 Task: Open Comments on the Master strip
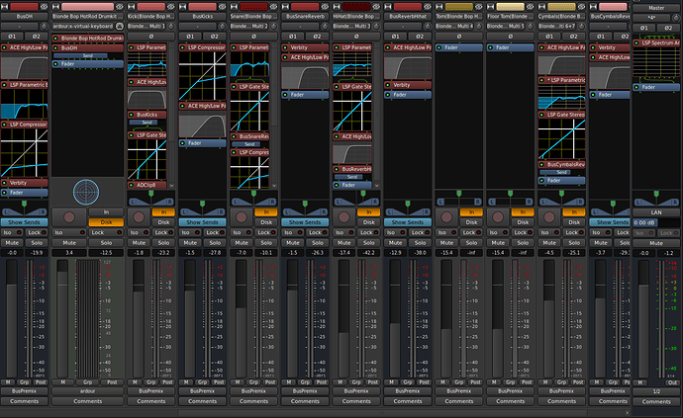[x=656, y=402]
